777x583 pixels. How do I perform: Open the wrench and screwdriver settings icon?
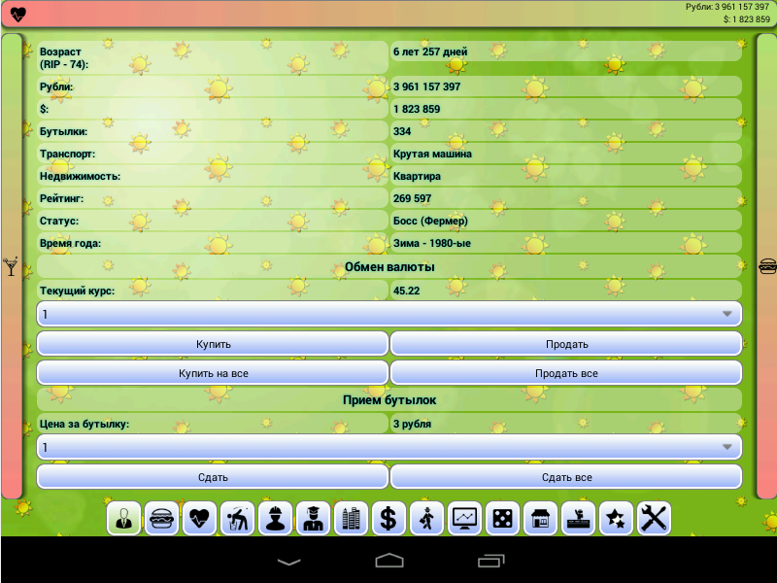(x=654, y=519)
